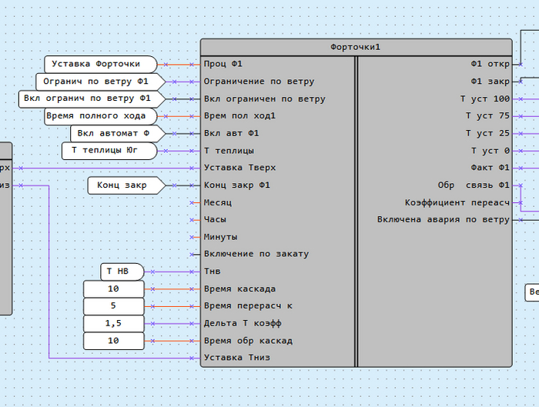This screenshot has width=539, height=407.
Task: Select the Форточки1 block header
Action: click(356, 47)
